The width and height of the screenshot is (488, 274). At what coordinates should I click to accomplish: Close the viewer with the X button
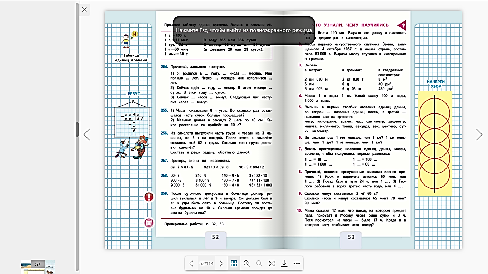(x=84, y=10)
